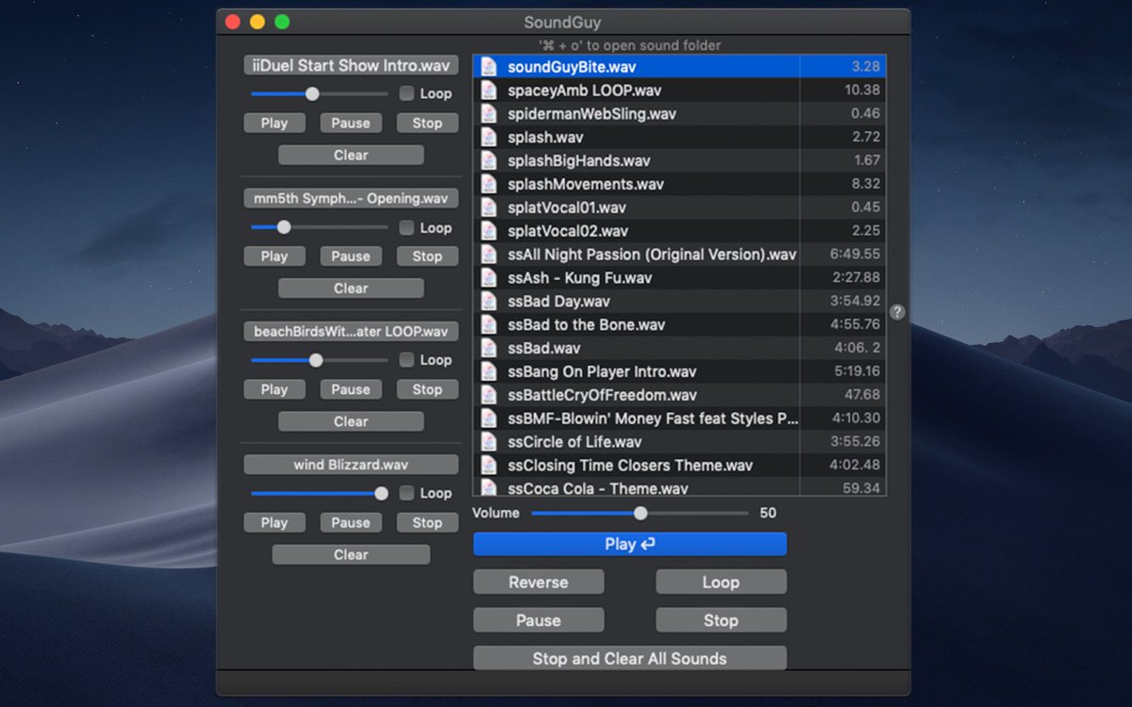The width and height of the screenshot is (1132, 707).
Task: Select ssCoca Cola - Theme.wav in list
Action: 679,487
